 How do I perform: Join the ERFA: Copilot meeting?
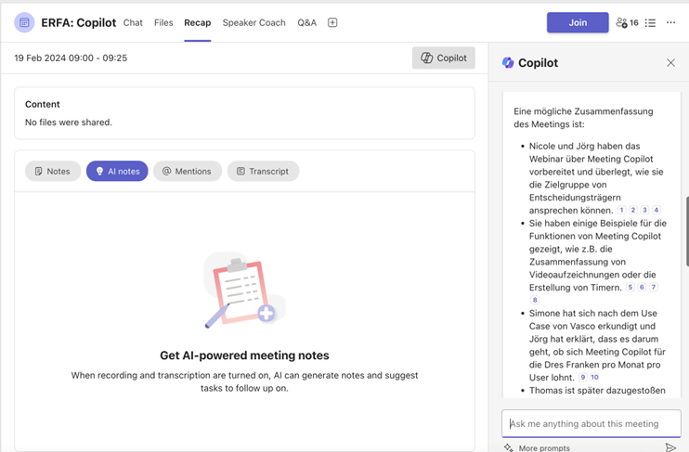[578, 22]
